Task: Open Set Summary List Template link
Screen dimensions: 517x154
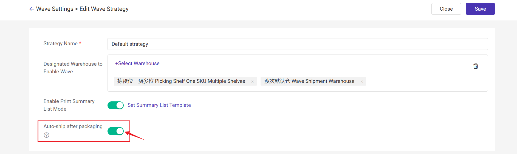Action: tap(159, 105)
